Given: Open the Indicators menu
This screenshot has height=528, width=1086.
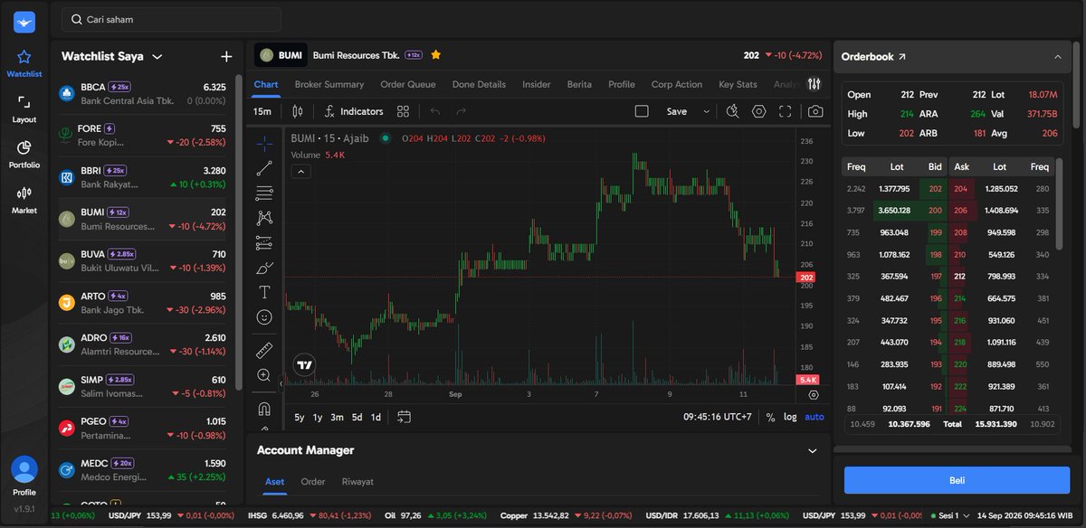Looking at the screenshot, I should pos(354,111).
